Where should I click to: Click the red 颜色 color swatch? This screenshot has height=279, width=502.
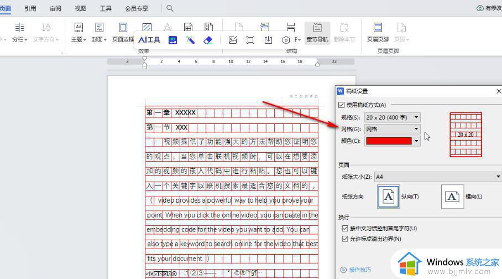coord(389,141)
